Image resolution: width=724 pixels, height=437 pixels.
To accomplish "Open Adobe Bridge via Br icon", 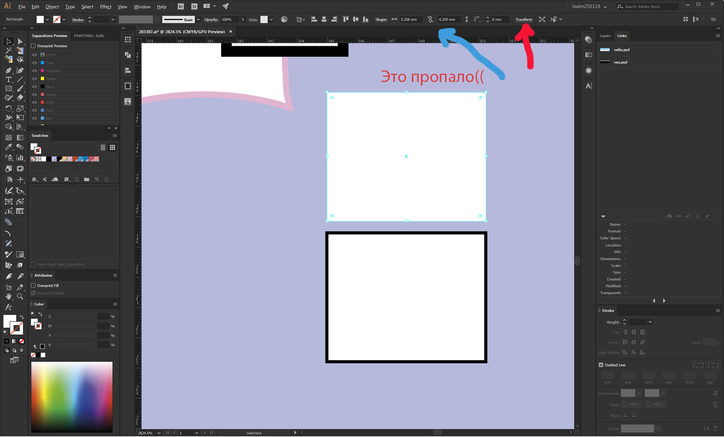I will click(181, 6).
